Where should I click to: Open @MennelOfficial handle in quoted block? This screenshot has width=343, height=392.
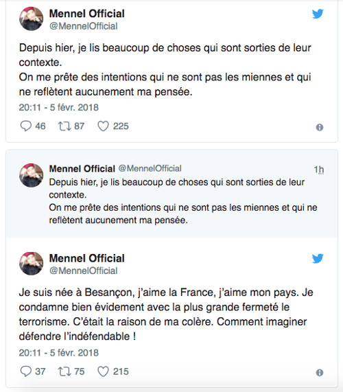click(x=150, y=168)
